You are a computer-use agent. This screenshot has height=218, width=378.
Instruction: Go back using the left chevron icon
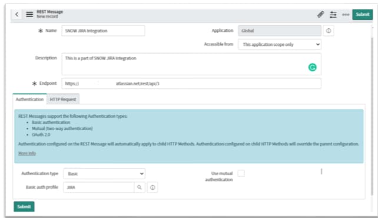(x=16, y=15)
